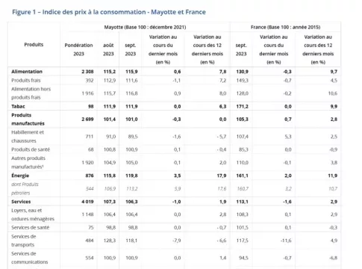Image resolution: width=362 pixels, height=269 pixels.
Task: Select the Produits manufacturés row label
Action: pyautogui.click(x=28, y=120)
